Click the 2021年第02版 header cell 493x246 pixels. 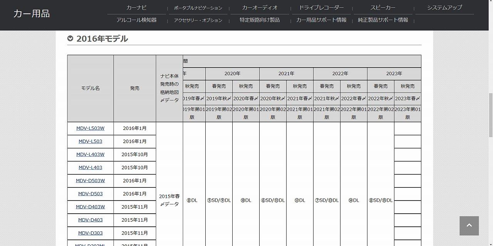pos(327,113)
